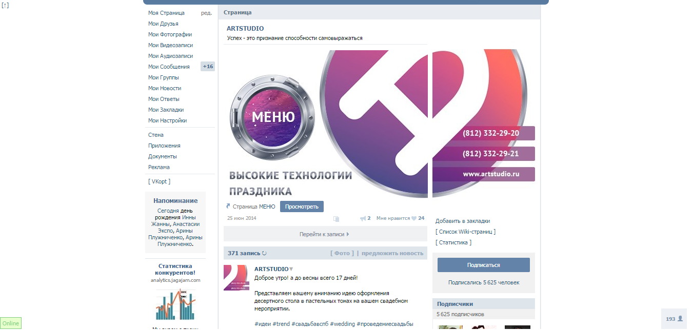Click hashtag #свадьбавспб
Image resolution: width=692 pixels, height=330 pixels.
[x=310, y=324]
